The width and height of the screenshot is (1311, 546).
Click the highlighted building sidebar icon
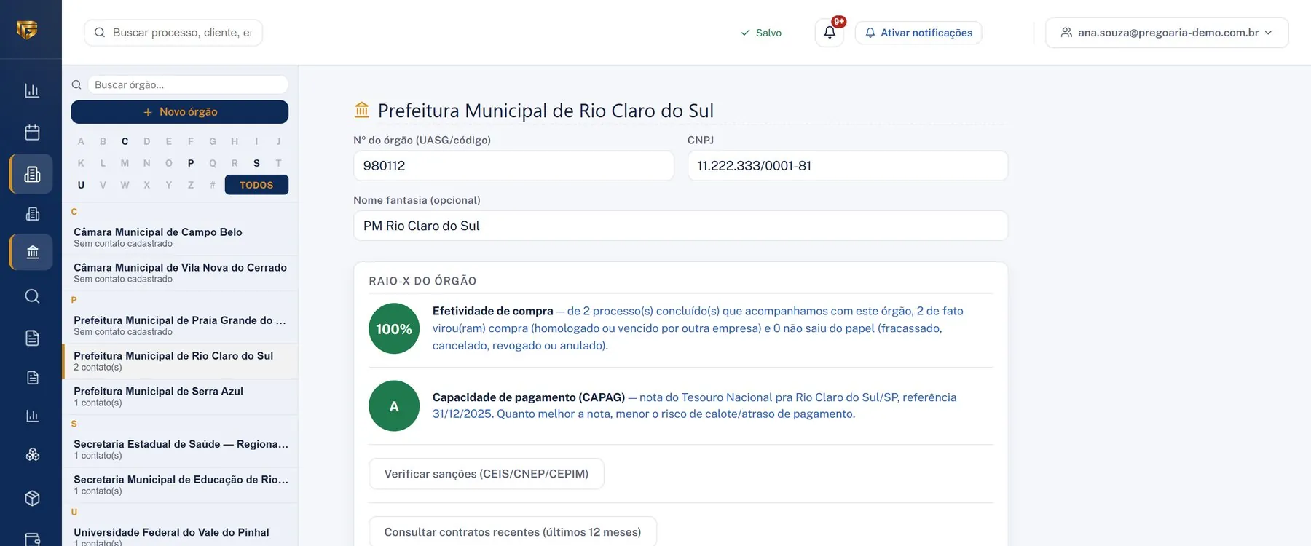pyautogui.click(x=32, y=174)
